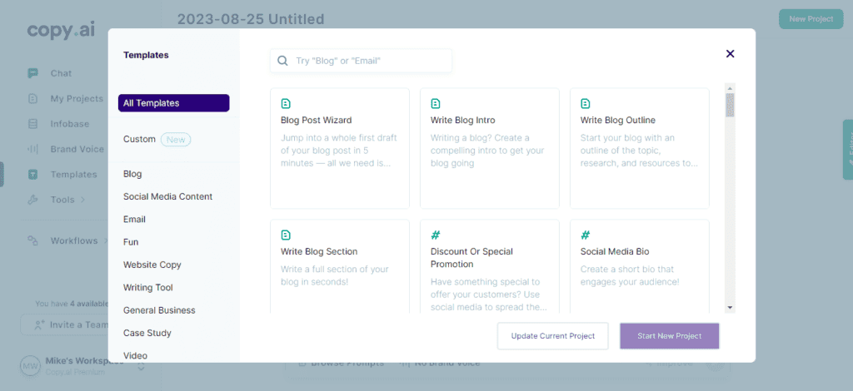Expand the Tools submenu chevron
This screenshot has width=853, height=391.
pyautogui.click(x=82, y=200)
